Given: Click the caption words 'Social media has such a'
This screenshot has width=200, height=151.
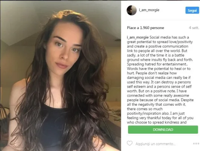Looking at the screenshot, I should click(169, 37).
